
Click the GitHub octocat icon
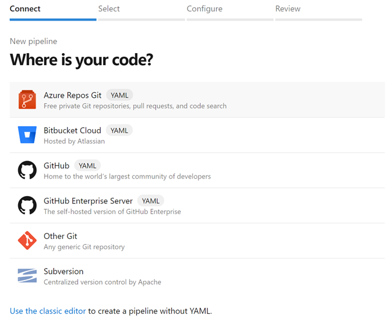coord(27,170)
